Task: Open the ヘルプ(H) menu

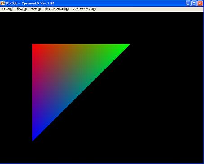Action: 36,9
